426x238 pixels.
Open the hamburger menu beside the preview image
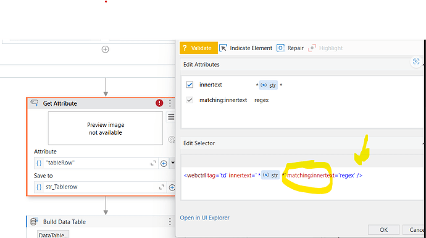point(171,117)
